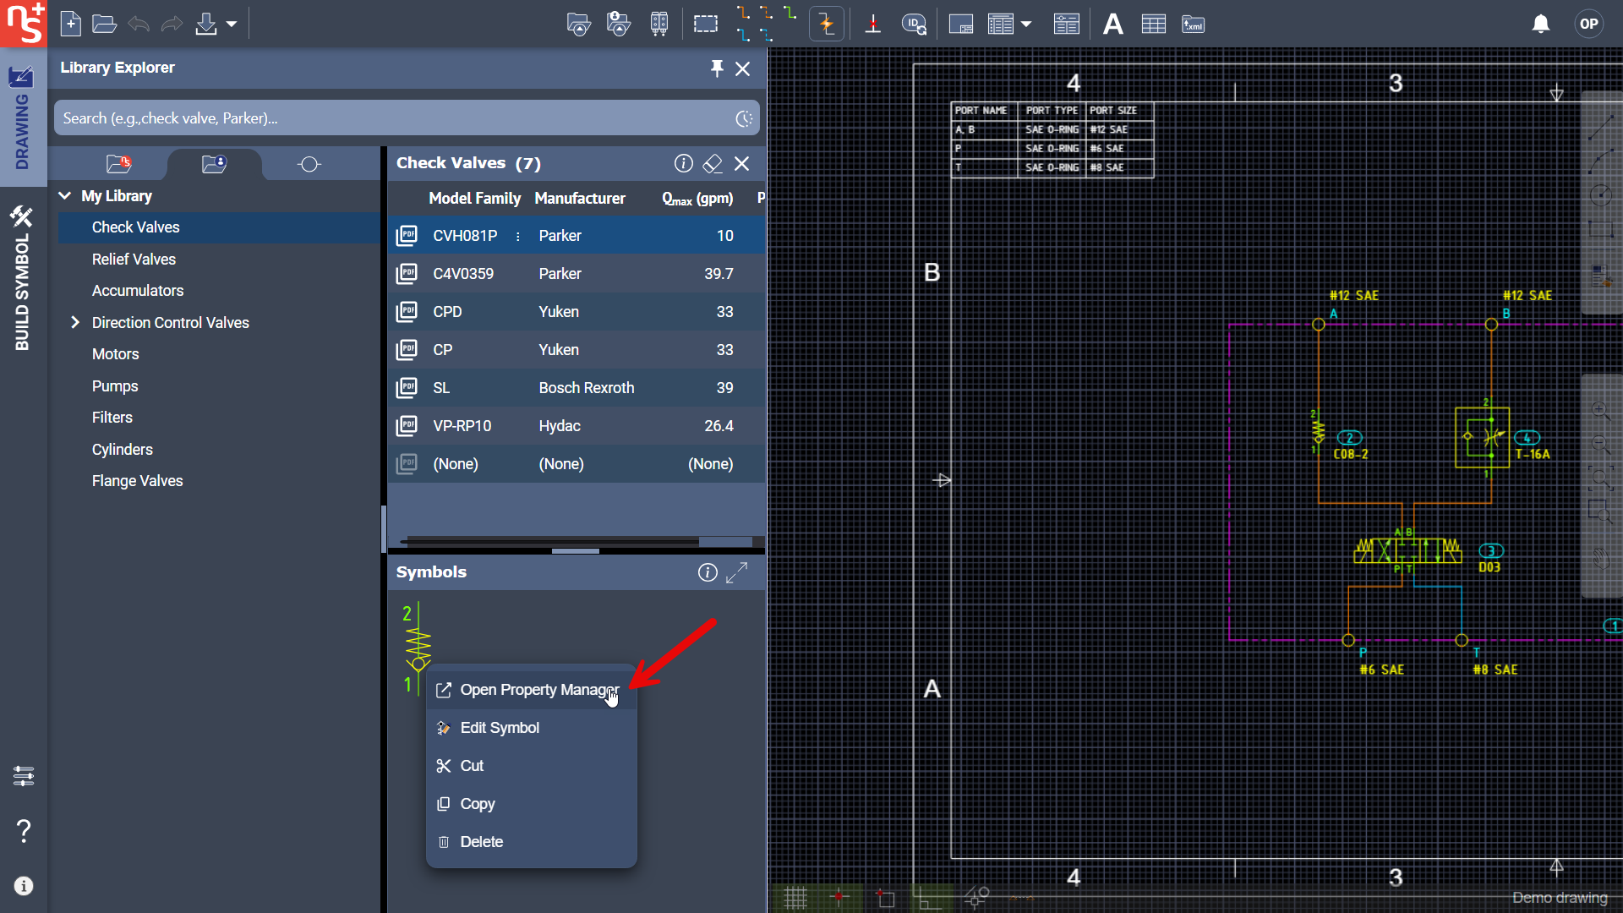Viewport: 1623px width, 913px height.
Task: Click the notifications bell icon
Action: (1540, 24)
